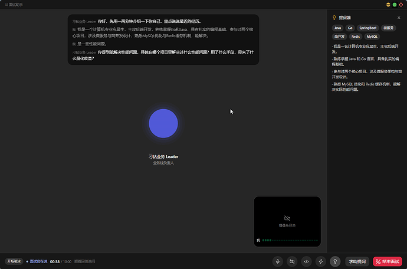This screenshot has width=407, height=269.
Task: Click the 00:38 elapsed timer
Action: [55, 262]
